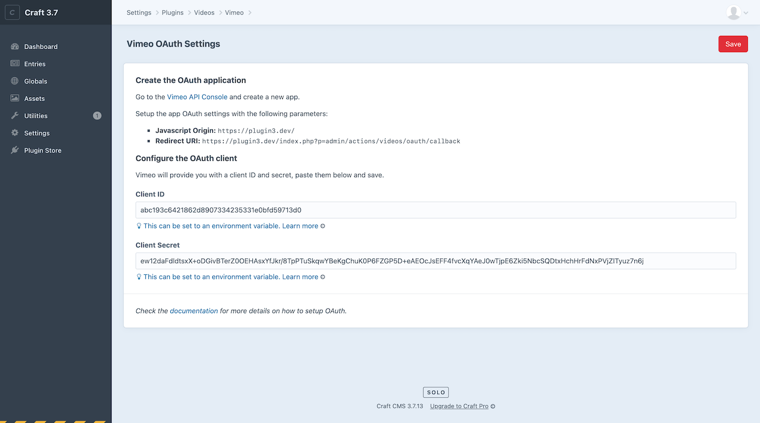Click the Assets sidebar icon
The width and height of the screenshot is (760, 423).
coord(16,98)
